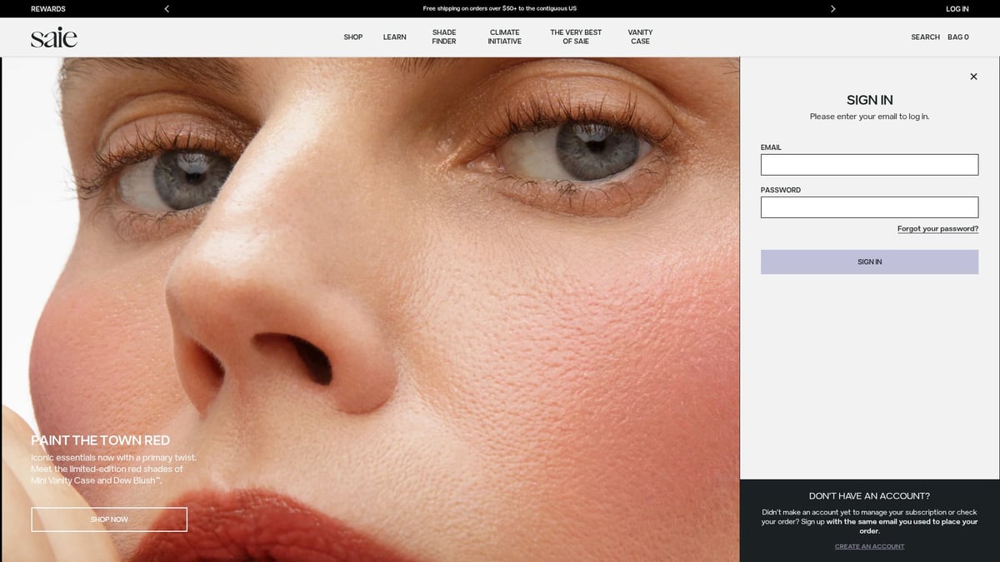The width and height of the screenshot is (1000, 562).
Task: Open the Vanity Case page
Action: [x=640, y=37]
